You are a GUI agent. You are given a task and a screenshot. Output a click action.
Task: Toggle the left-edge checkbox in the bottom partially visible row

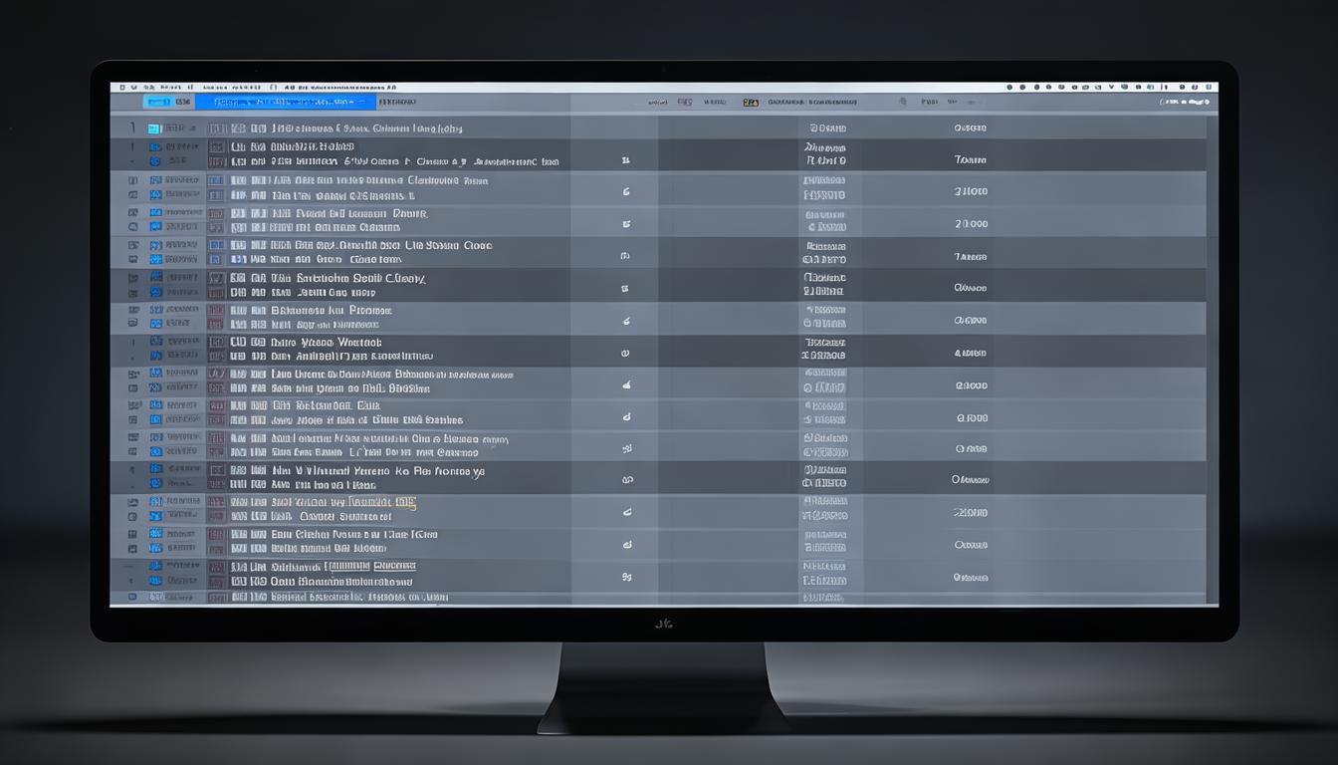click(x=132, y=597)
